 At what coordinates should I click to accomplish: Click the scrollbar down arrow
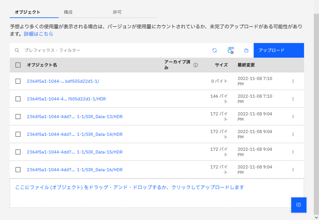click(x=316, y=218)
